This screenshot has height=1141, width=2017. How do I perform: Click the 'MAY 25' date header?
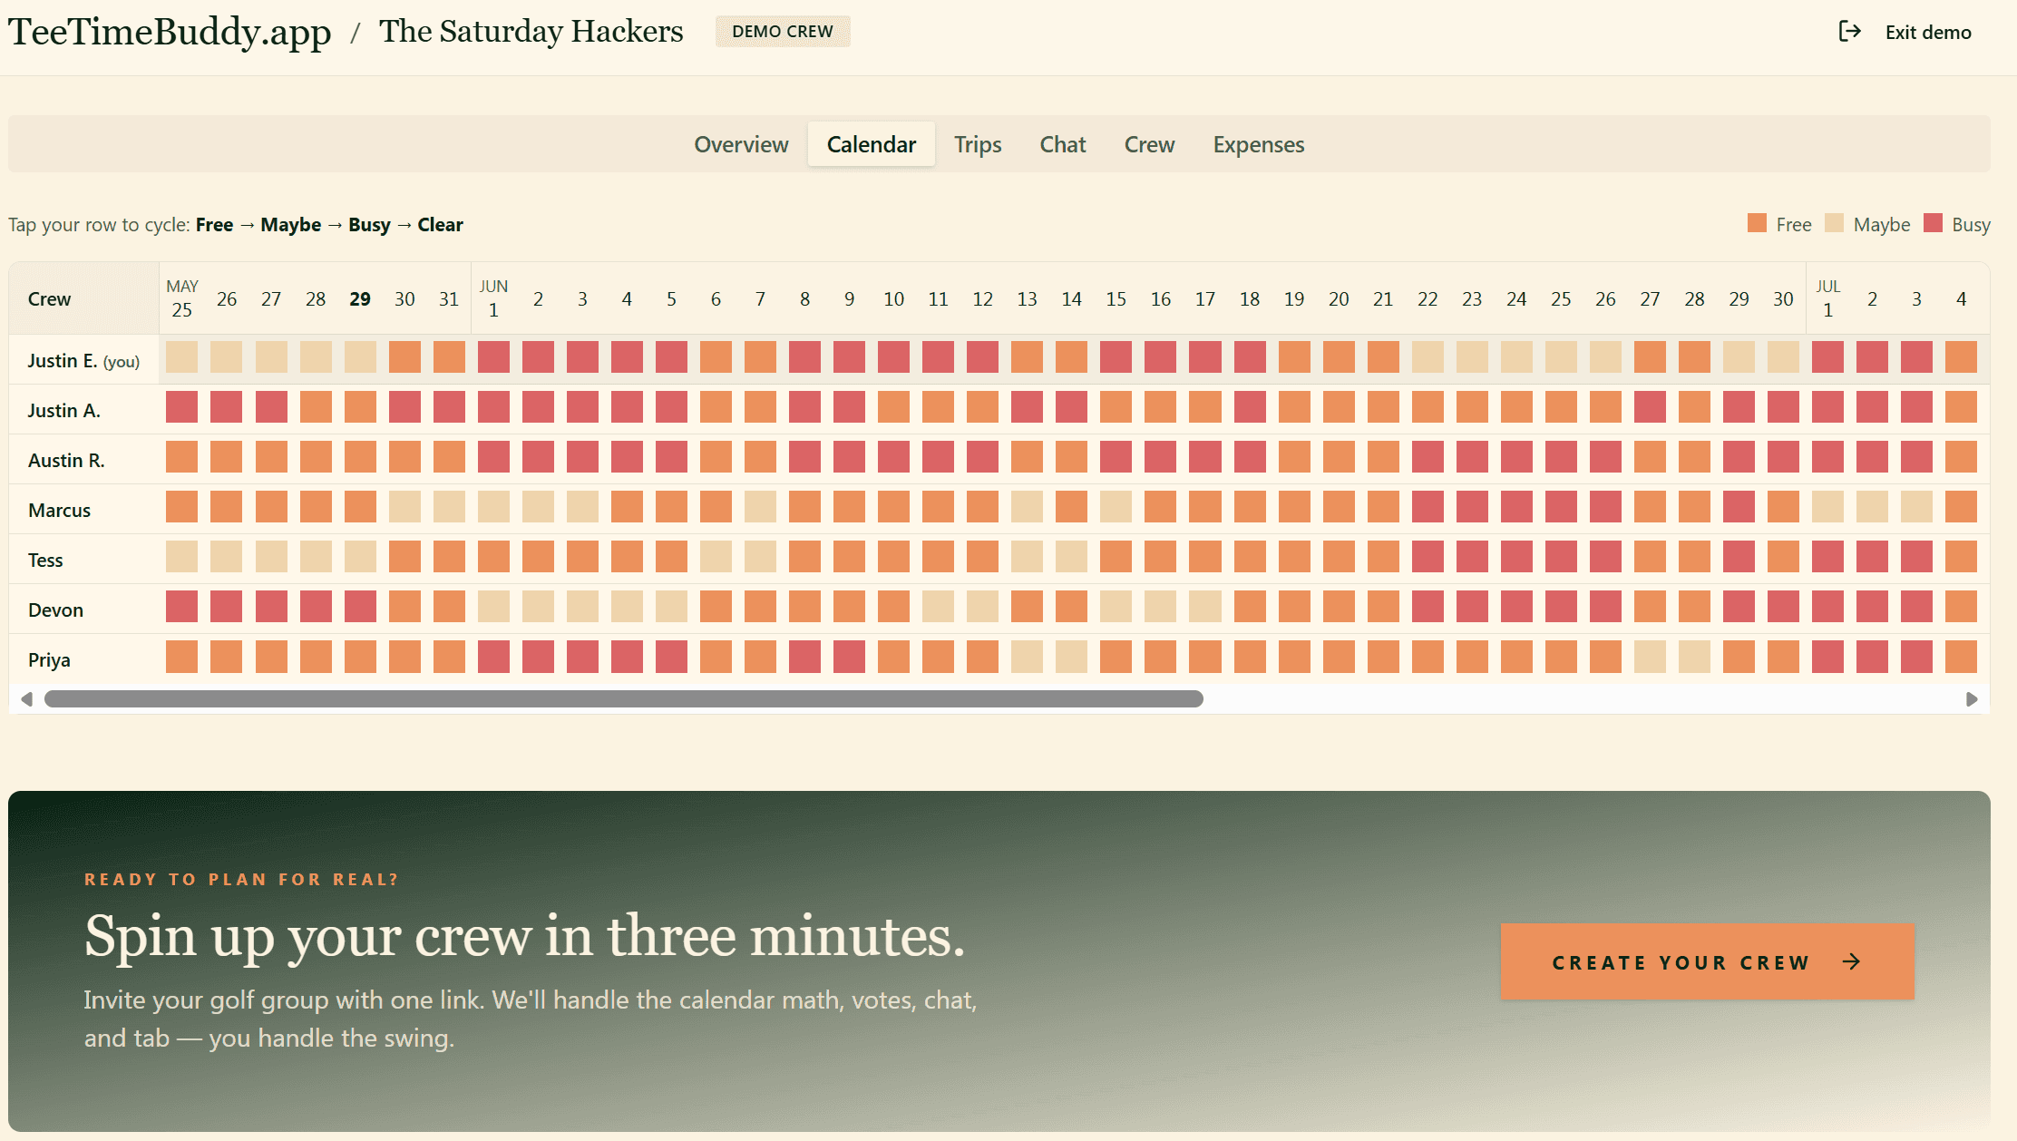tap(182, 298)
